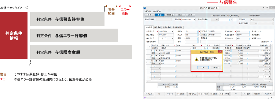Click the 参照登録 mode button

170,15
